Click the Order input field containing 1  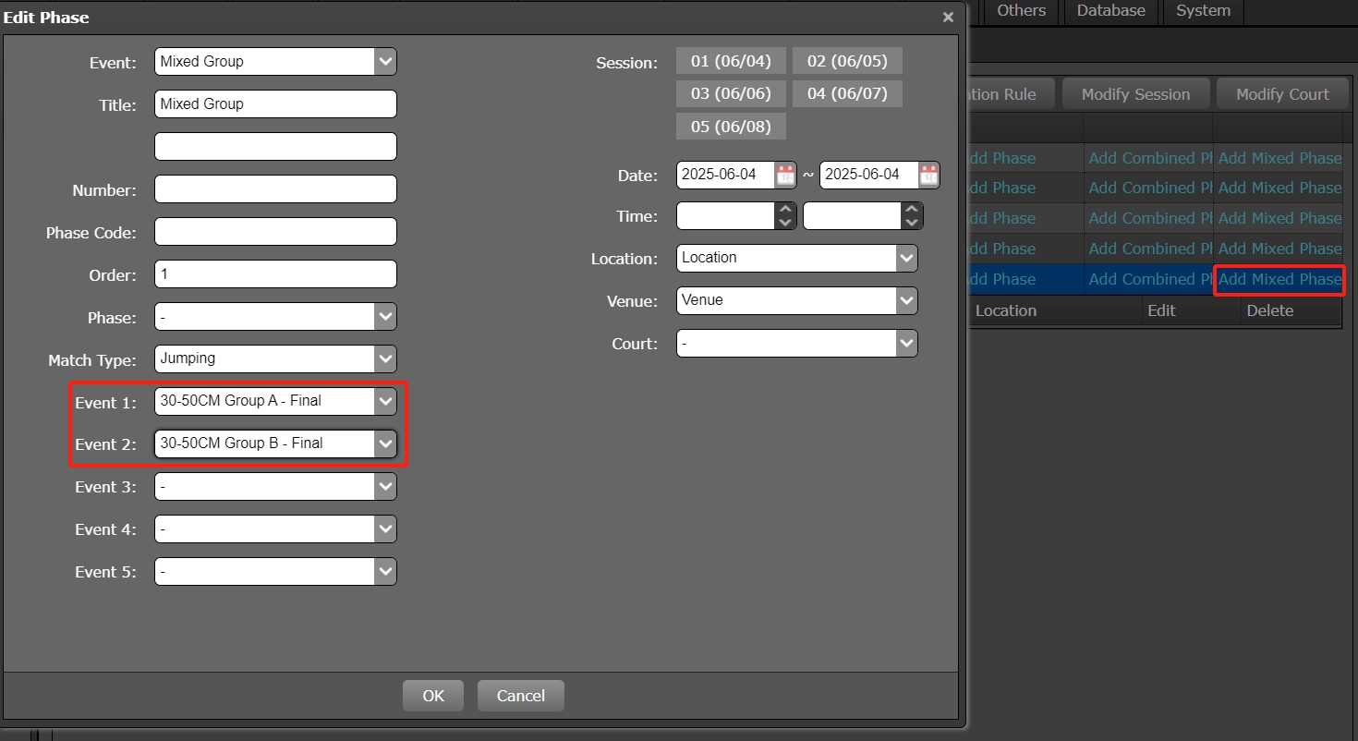[x=274, y=273]
